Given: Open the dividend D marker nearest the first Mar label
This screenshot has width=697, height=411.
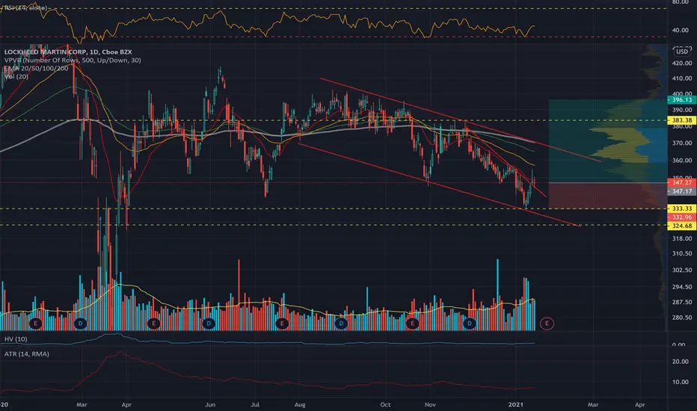Looking at the screenshot, I should 81,324.
